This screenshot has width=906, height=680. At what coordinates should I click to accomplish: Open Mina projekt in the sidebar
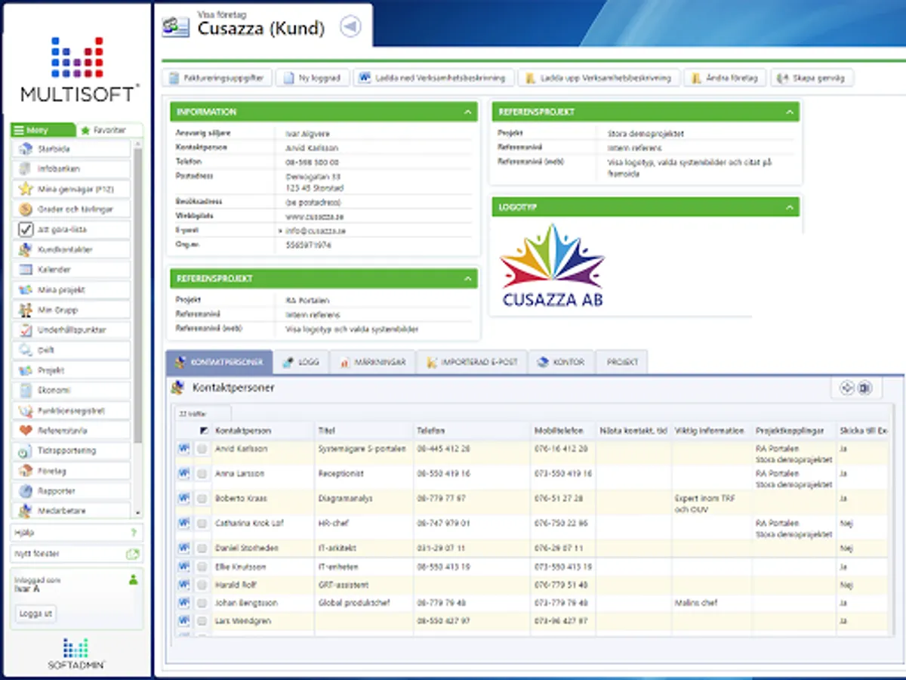point(71,290)
